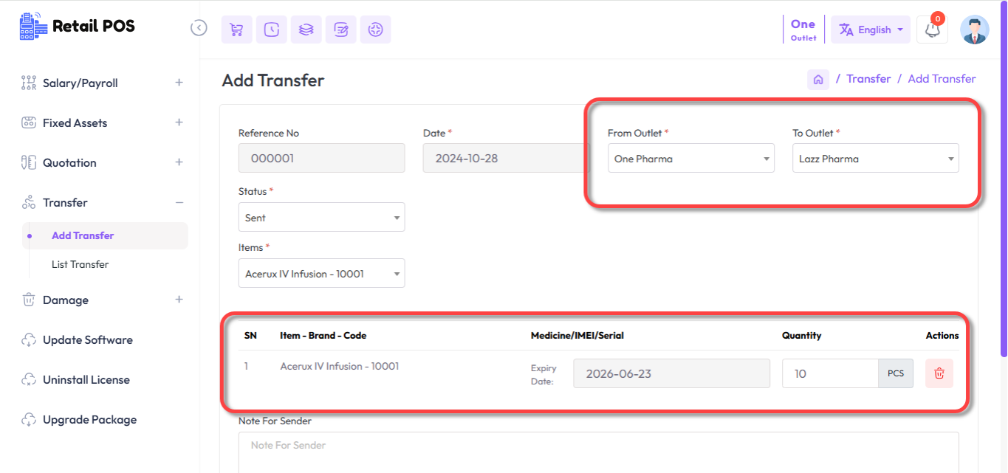The height and width of the screenshot is (473, 1008).
Task: Open the To Outlet dropdown
Action: [875, 159]
